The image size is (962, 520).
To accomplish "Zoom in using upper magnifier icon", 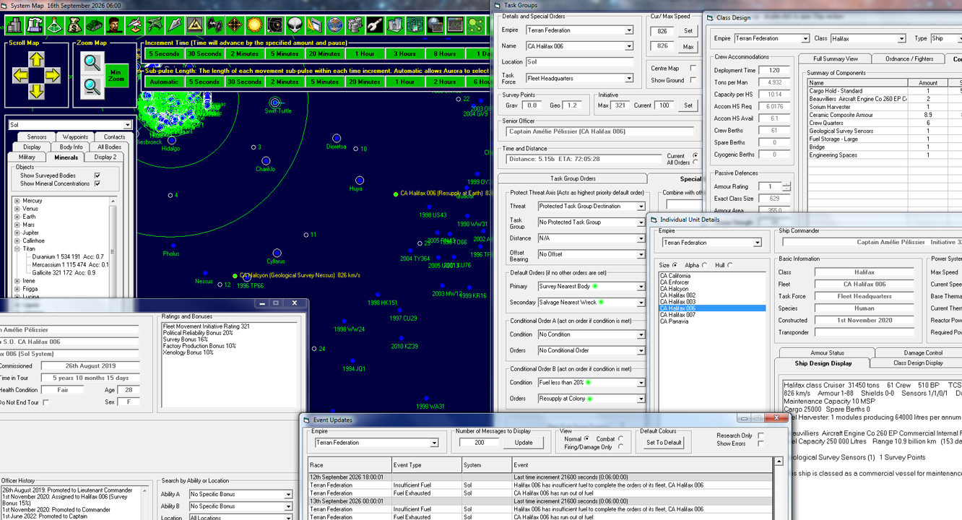I will pos(92,62).
